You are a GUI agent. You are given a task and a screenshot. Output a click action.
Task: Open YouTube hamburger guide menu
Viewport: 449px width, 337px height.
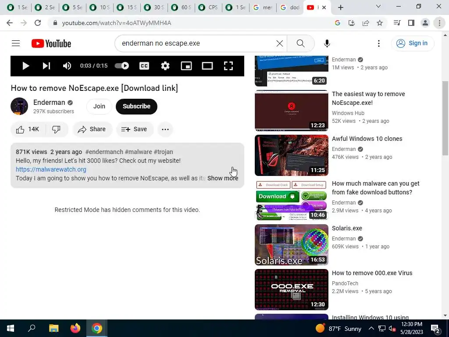tap(16, 43)
